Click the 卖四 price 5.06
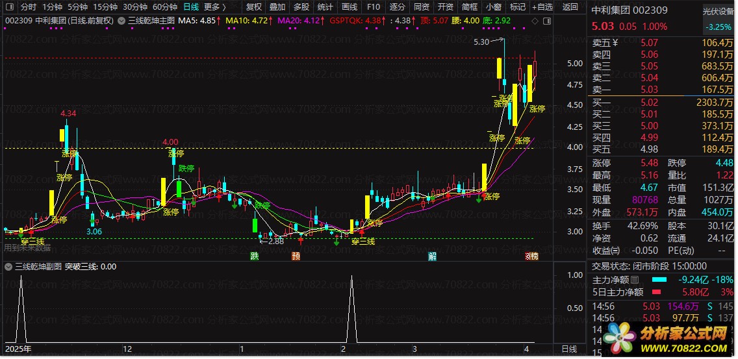The height and width of the screenshot is (359, 738). (x=648, y=55)
